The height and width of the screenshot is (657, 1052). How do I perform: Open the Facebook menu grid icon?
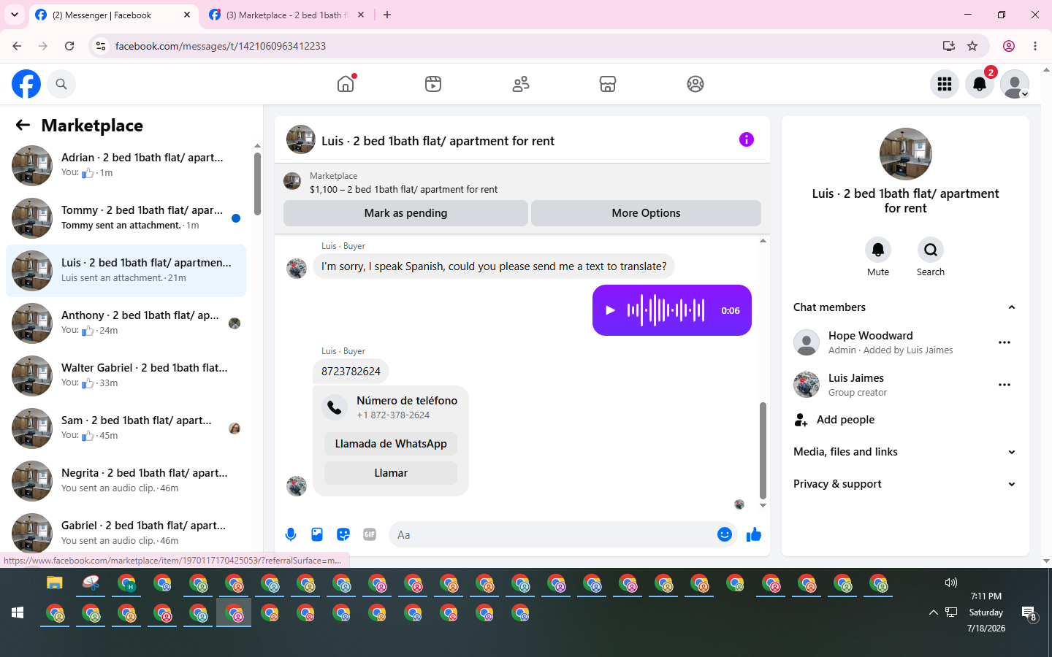[x=945, y=84]
